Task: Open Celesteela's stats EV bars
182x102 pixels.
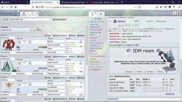Action: pyautogui.click(x=75, y=68)
